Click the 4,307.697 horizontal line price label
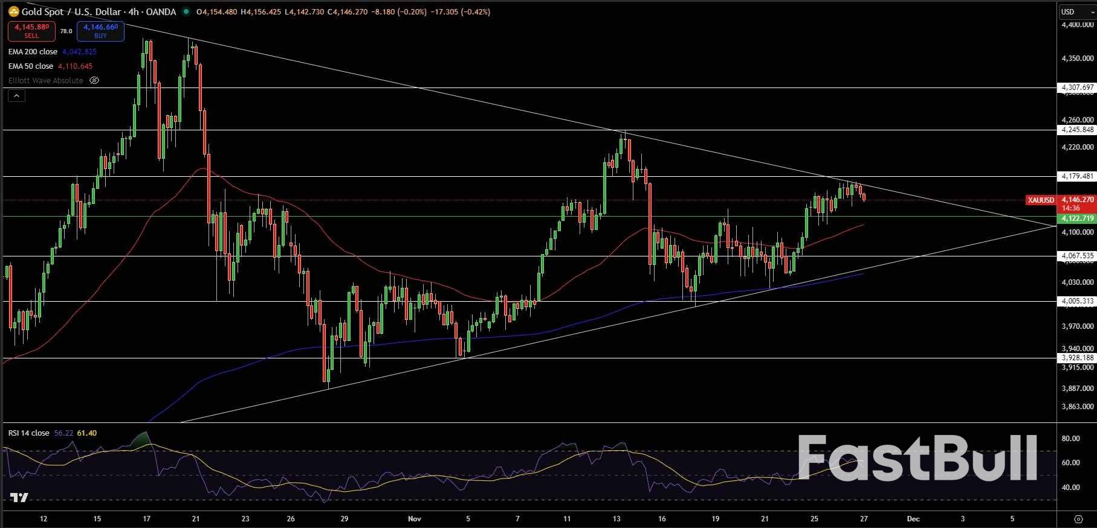 pyautogui.click(x=1077, y=87)
